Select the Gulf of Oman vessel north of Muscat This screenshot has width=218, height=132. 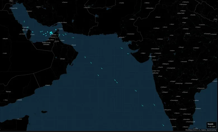click(x=73, y=38)
